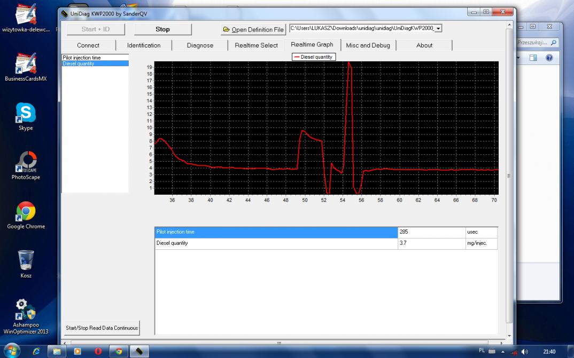Open the Misc and Debug tab
This screenshot has height=358, width=574.
tap(368, 45)
